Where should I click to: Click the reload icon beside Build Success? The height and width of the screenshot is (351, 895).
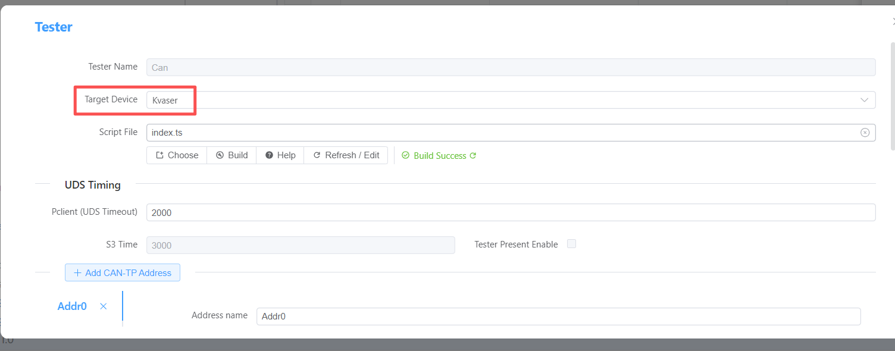[473, 156]
